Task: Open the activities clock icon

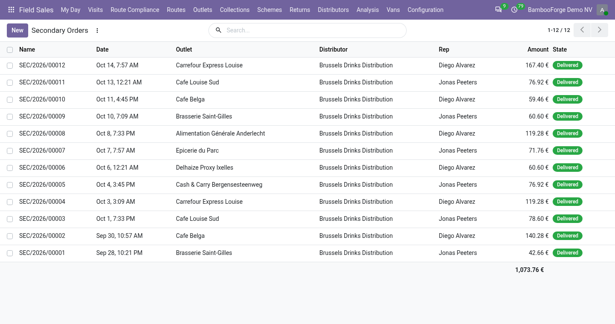Action: (x=514, y=10)
